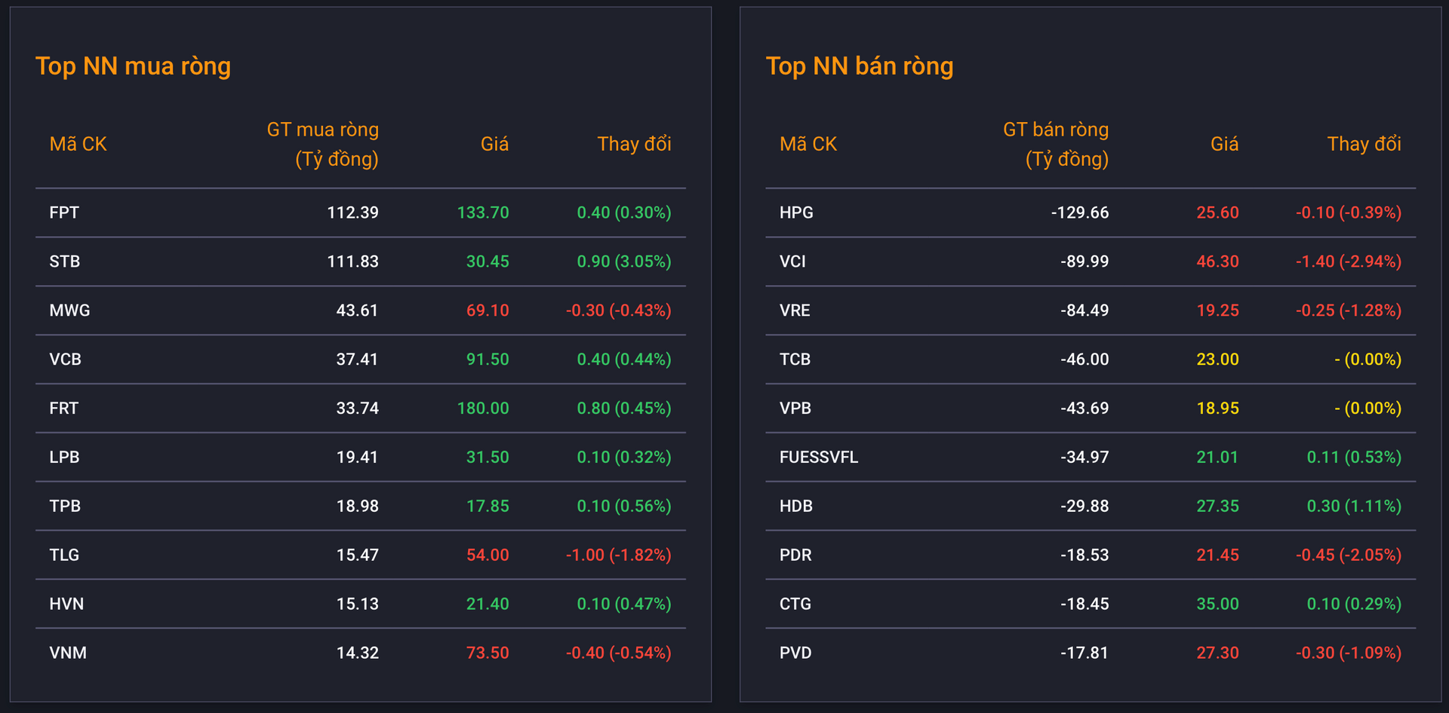Select the HDB ticker symbol

(x=796, y=506)
